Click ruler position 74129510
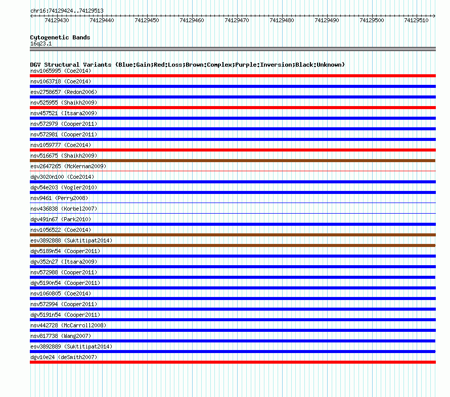Screen dimensions: 450x397 point(416,20)
